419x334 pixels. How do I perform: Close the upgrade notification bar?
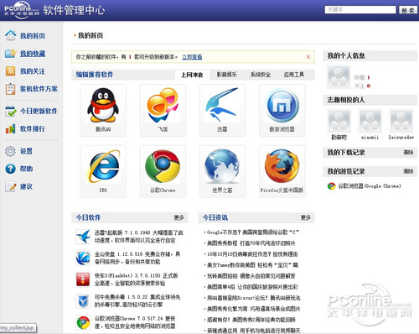click(308, 57)
